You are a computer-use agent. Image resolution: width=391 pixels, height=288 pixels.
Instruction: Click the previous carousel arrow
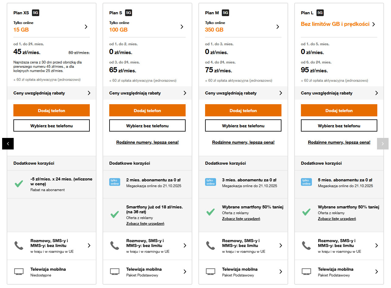[8, 144]
